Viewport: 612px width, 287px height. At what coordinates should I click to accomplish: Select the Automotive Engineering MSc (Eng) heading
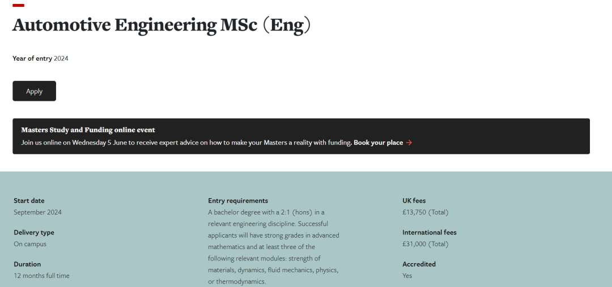(x=163, y=25)
